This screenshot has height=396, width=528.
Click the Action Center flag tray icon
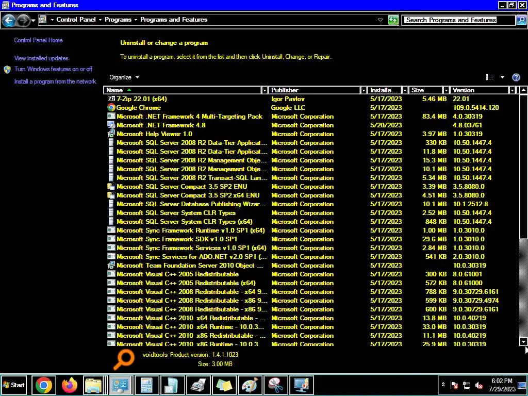454,385
